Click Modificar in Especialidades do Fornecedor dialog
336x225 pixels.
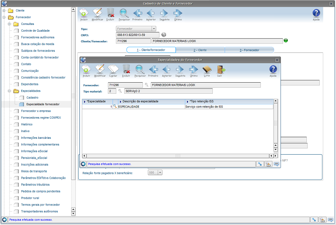100,71
